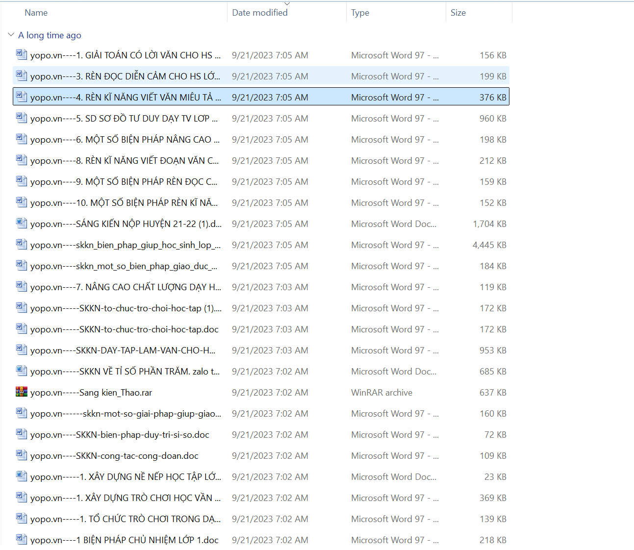This screenshot has width=634, height=550.
Task: Click Word icon of '1. GIẢI TOÁN CÓ LỜI VĂN' file
Action: [x=21, y=54]
